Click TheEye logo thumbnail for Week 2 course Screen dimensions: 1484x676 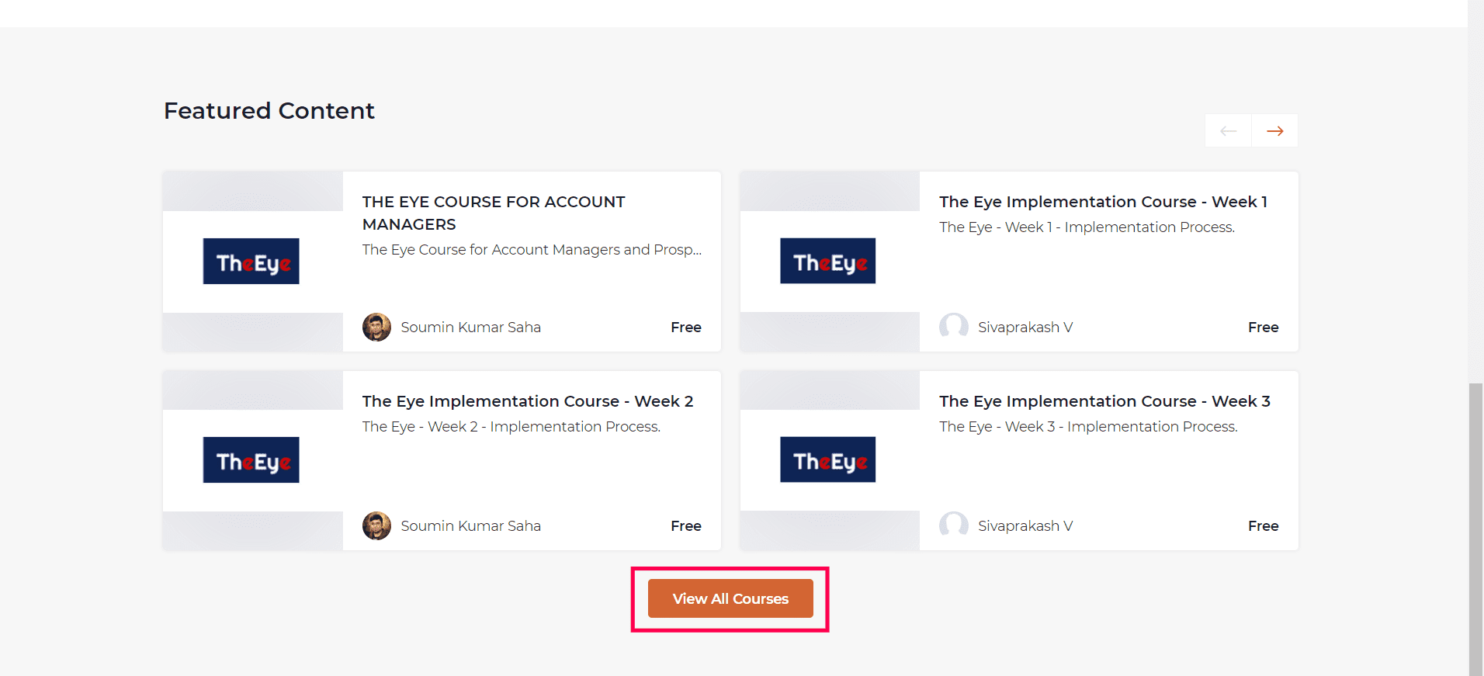[251, 460]
